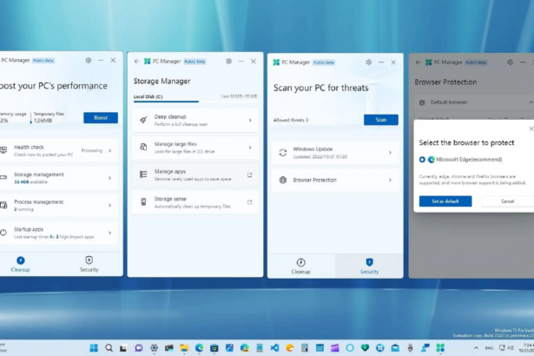Image resolution: width=534 pixels, height=356 pixels.
Task: Click the Browser Protection globe icon
Action: coord(283,180)
